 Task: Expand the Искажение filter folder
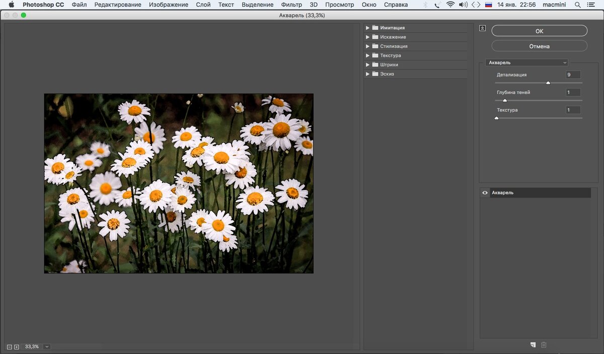click(x=368, y=37)
